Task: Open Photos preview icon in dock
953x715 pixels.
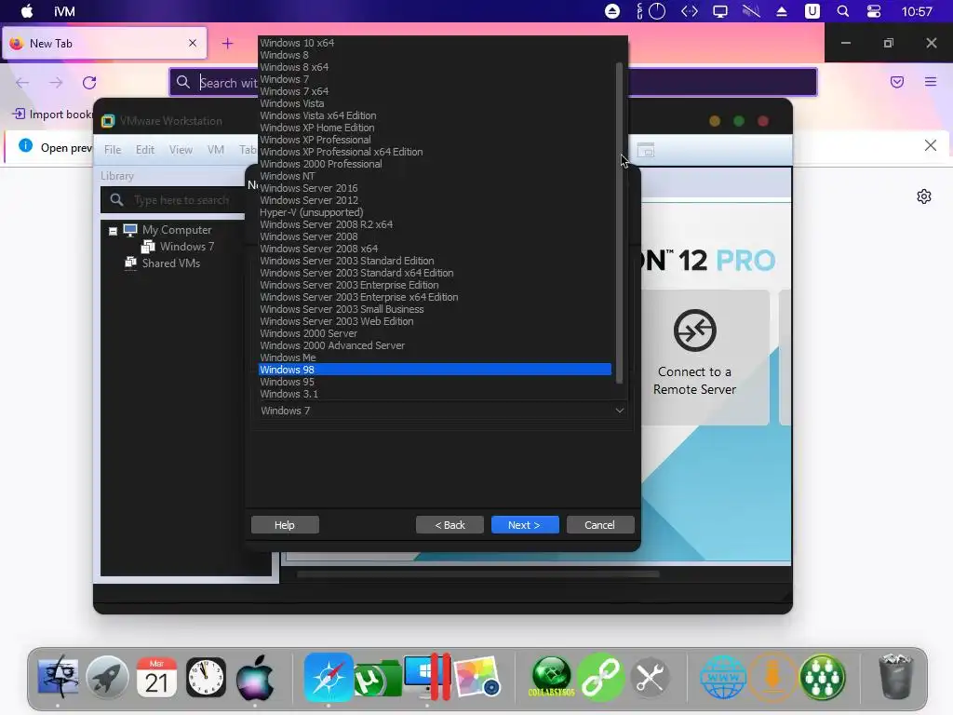Action: pyautogui.click(x=477, y=678)
